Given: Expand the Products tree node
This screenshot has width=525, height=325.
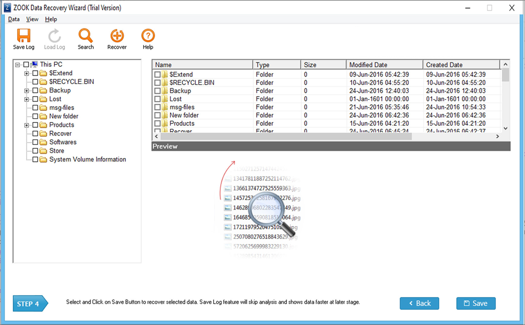Looking at the screenshot, I should point(26,125).
